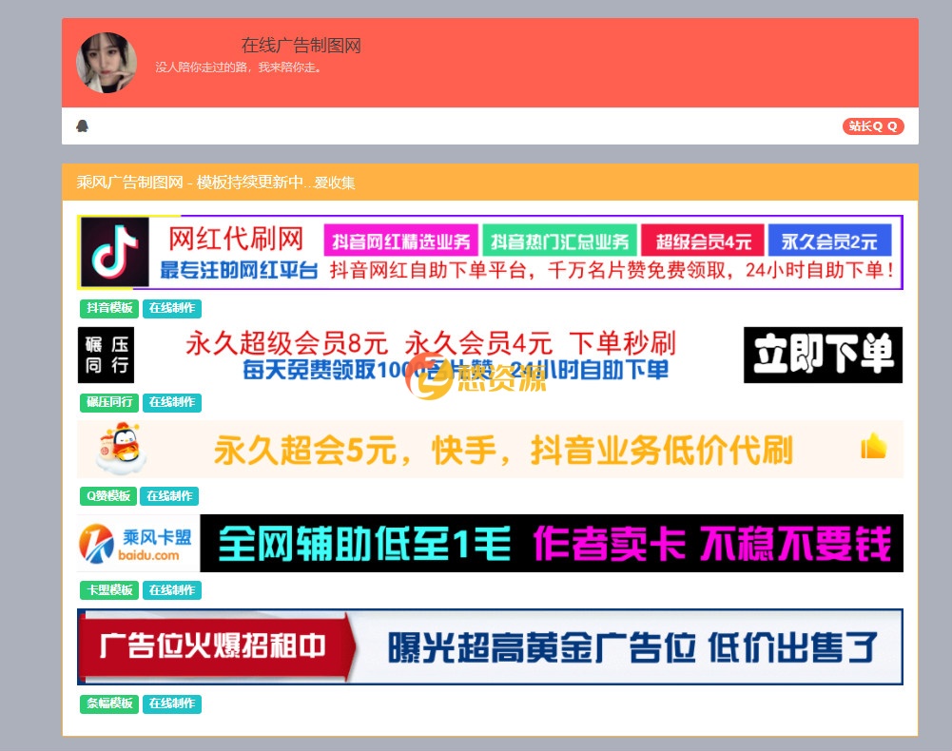Viewport: 952px width, 751px height.
Task: Select the 抖音模板 tag
Action: point(109,308)
